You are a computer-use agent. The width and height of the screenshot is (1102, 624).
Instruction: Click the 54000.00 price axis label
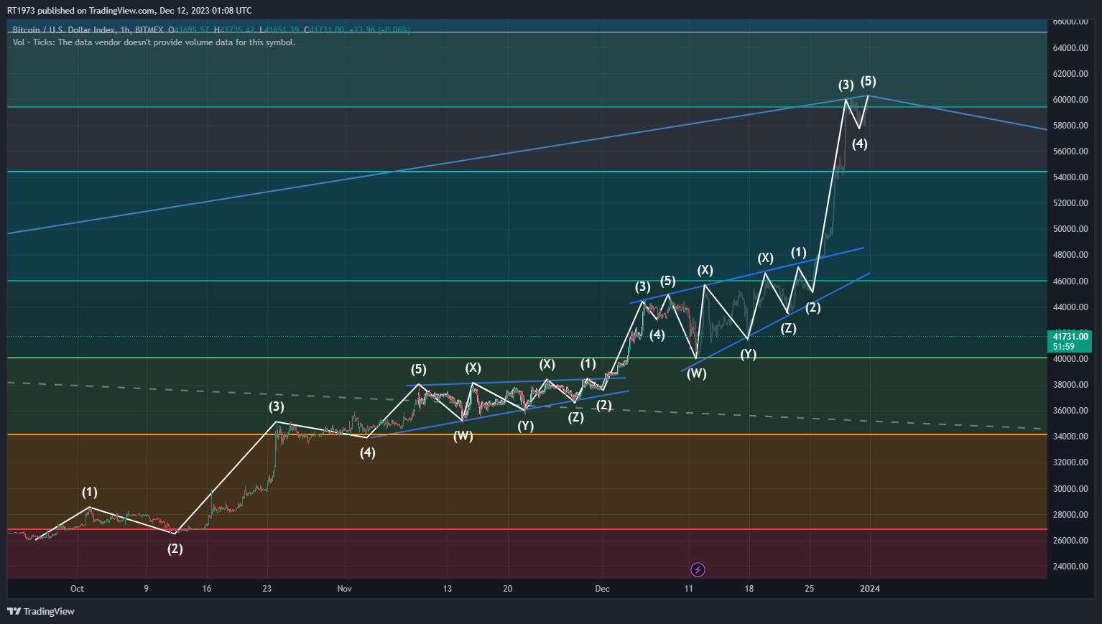click(x=1070, y=177)
